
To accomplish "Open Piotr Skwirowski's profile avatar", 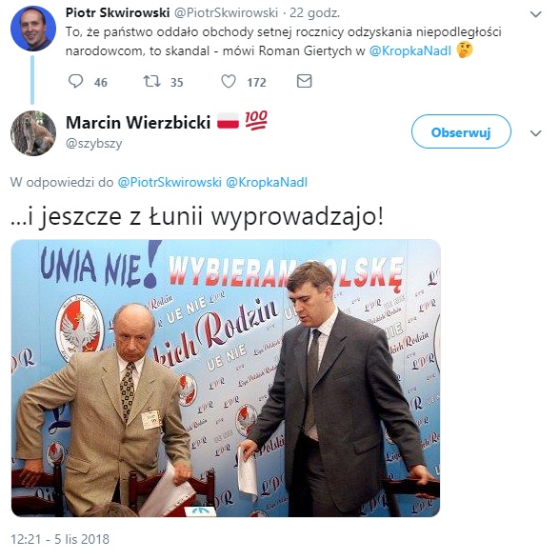I will click(x=33, y=29).
